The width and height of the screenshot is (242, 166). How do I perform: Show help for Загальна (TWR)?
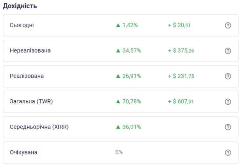click(228, 102)
